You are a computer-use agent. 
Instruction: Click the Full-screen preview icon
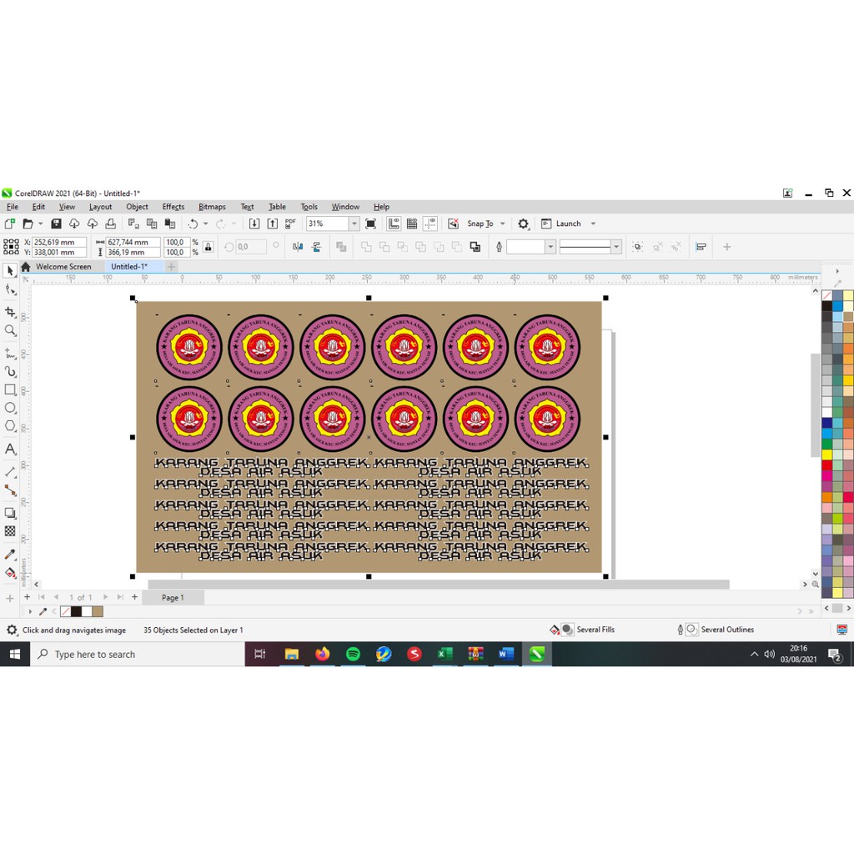click(x=371, y=224)
